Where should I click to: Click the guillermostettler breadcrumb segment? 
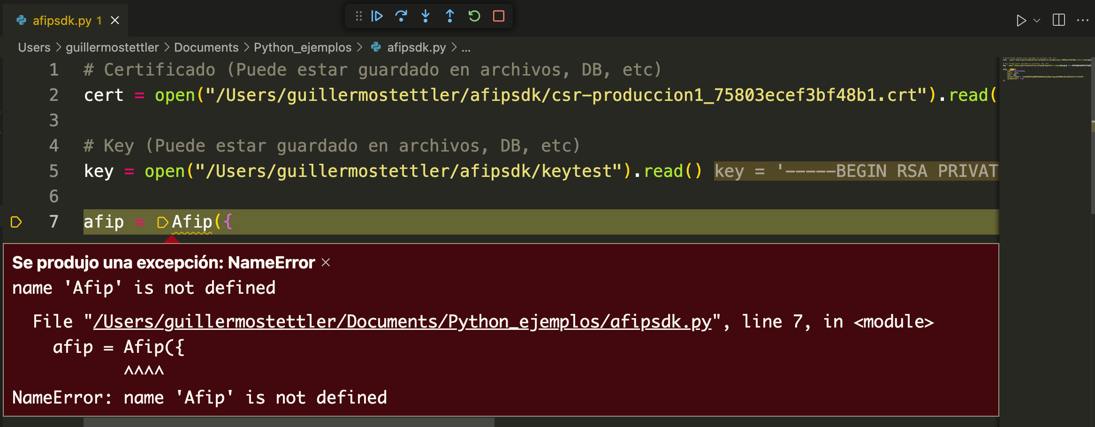pyautogui.click(x=112, y=47)
